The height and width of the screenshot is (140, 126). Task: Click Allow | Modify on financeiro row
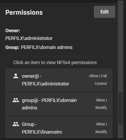coord(101,128)
